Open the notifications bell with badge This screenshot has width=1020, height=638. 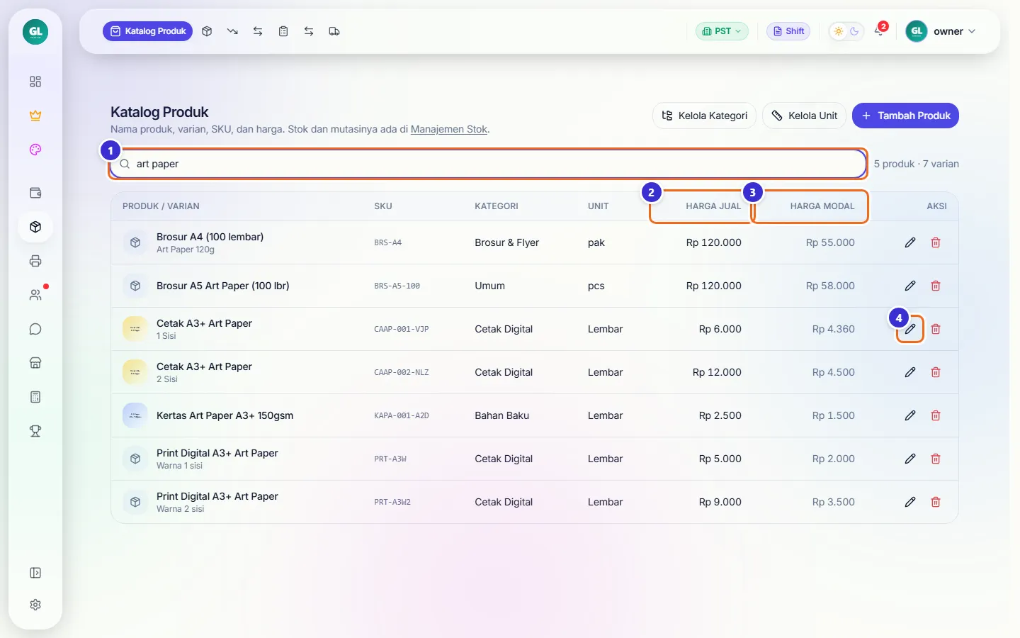pyautogui.click(x=879, y=31)
